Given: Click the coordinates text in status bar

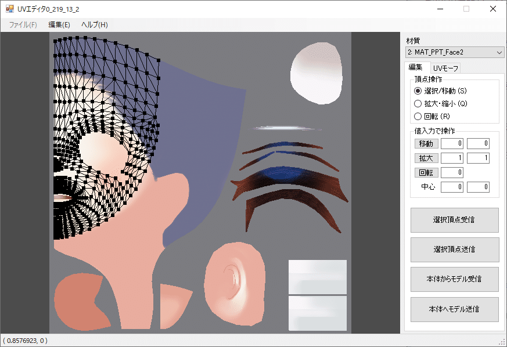Looking at the screenshot, I should click(25, 341).
